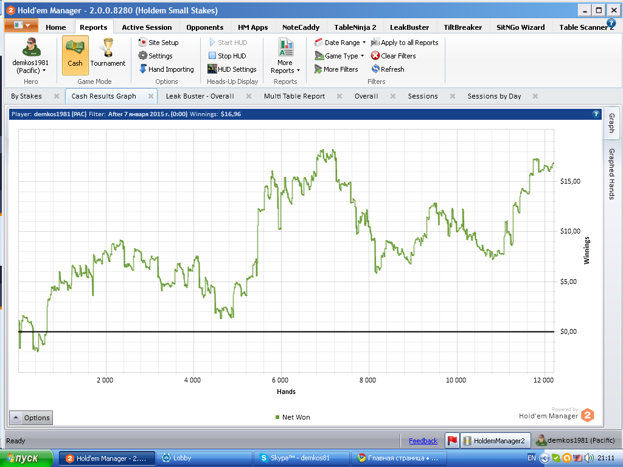Click the volume icon in system tray
Screen dimensions: 623x467
(589, 458)
